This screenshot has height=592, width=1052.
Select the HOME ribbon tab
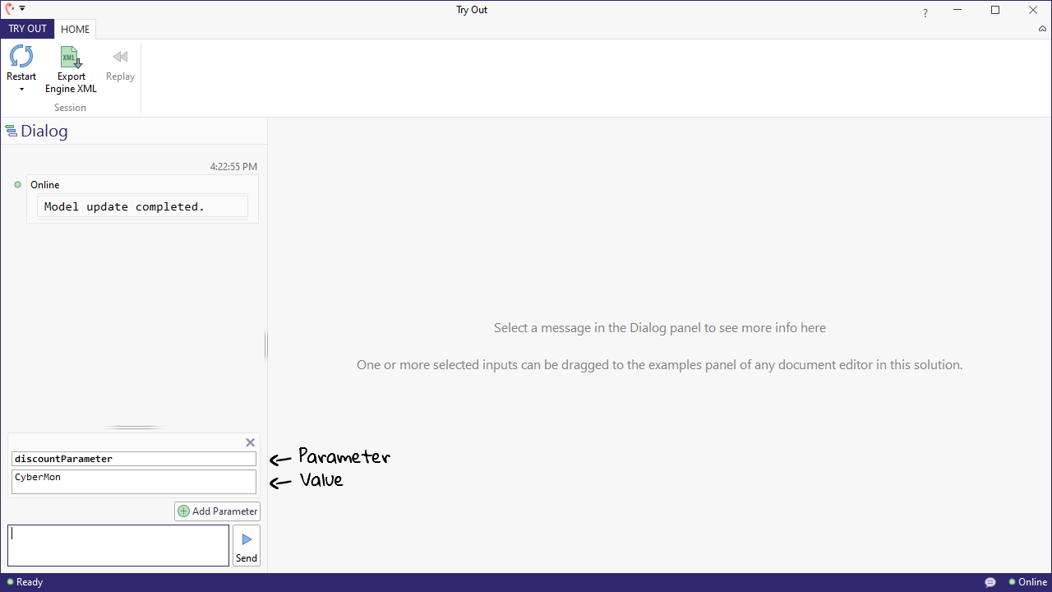76,29
